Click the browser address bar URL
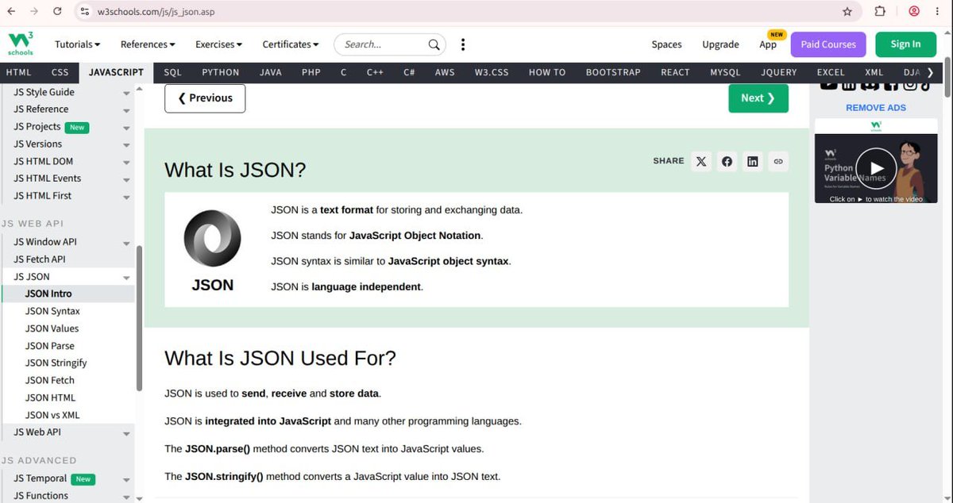953x503 pixels. (x=156, y=12)
